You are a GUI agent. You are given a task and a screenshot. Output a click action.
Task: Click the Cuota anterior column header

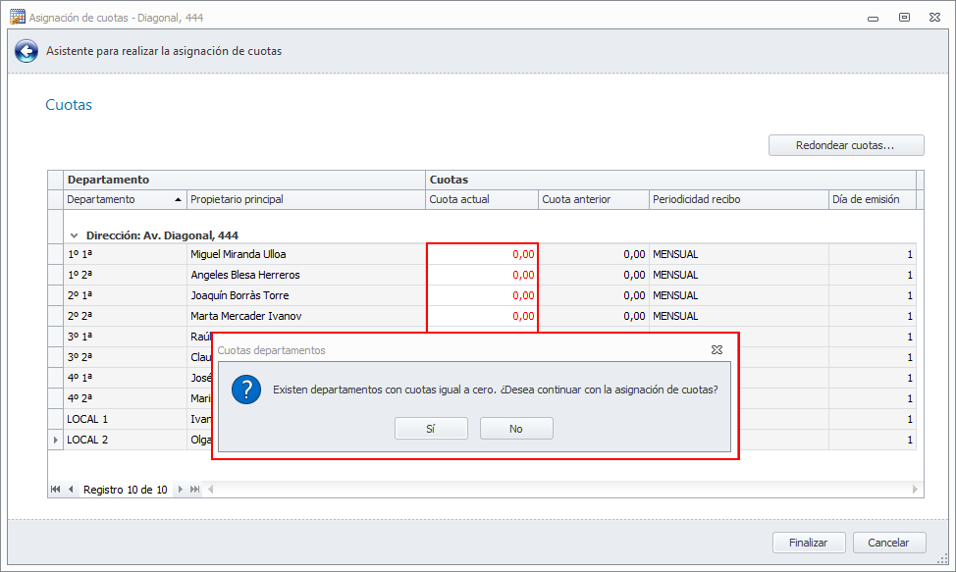tap(594, 200)
